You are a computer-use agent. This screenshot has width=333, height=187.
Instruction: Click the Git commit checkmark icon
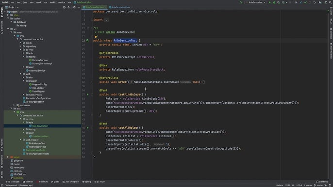coord(306,2)
